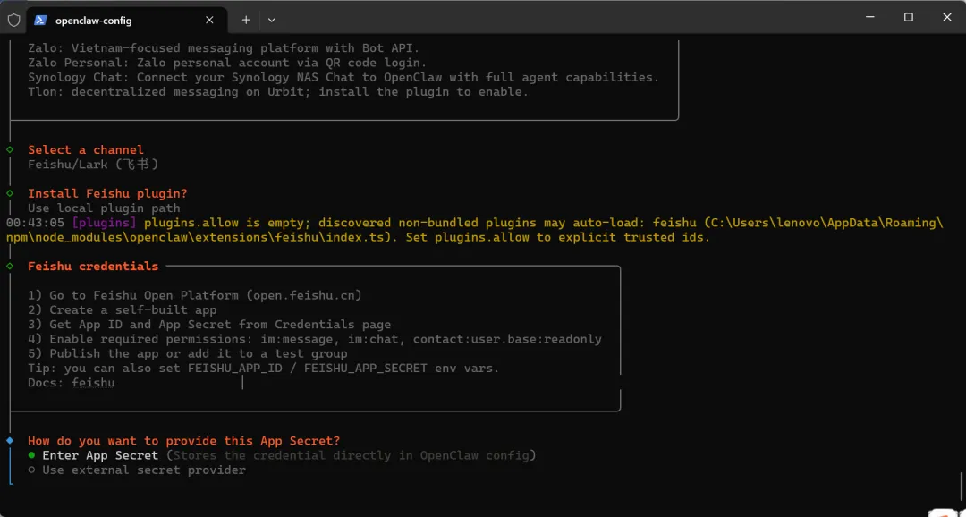
Task: Click the 'Use local plugin path' line
Action: 104,208
